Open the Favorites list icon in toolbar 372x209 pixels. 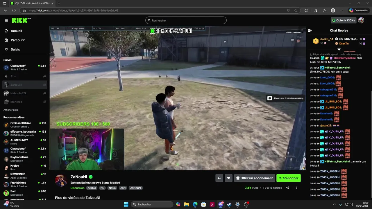pyautogui.click(x=324, y=10)
